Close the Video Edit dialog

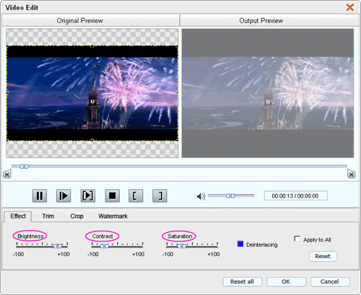pyautogui.click(x=350, y=7)
